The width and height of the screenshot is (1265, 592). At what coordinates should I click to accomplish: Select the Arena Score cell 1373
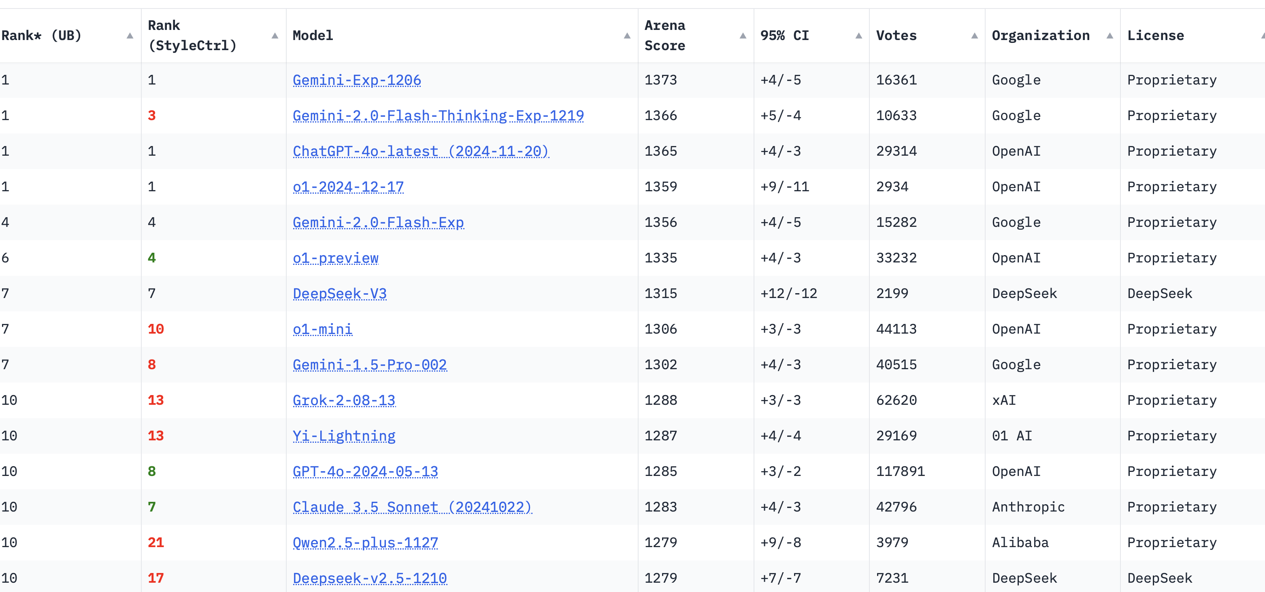[660, 80]
